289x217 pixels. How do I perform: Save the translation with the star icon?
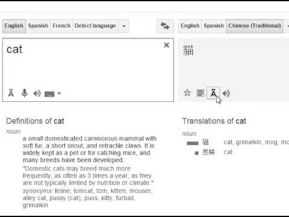pos(187,93)
